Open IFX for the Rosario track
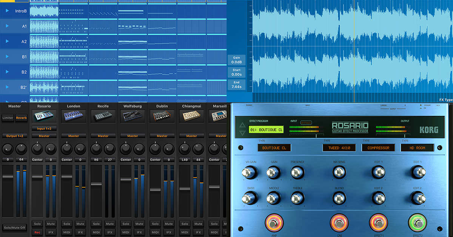Screen dimensions: 453x237 (51, 232)
